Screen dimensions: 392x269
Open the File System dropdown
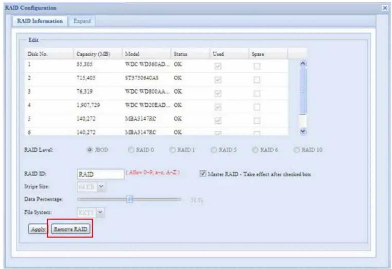coord(101,212)
